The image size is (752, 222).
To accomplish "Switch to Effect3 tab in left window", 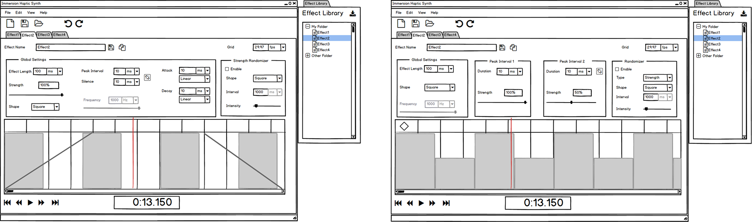I will point(44,34).
